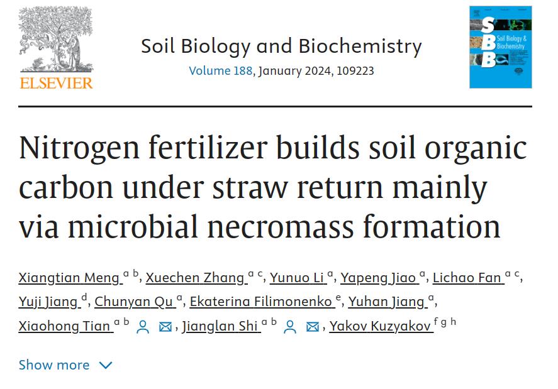The width and height of the screenshot is (558, 389).
Task: Select author Xuechen Zhang
Action: (195, 278)
